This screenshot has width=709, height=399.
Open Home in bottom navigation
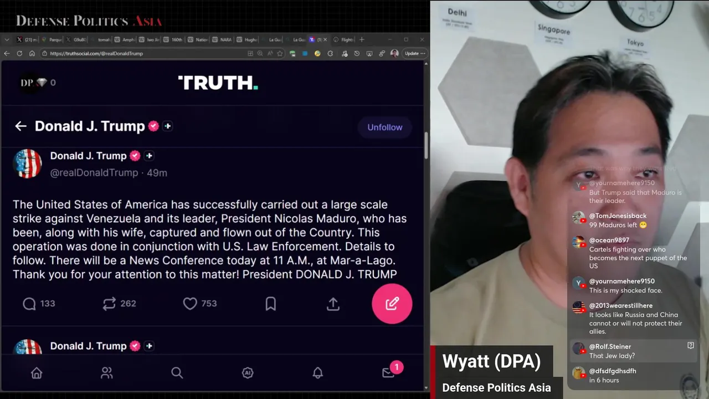(x=37, y=373)
